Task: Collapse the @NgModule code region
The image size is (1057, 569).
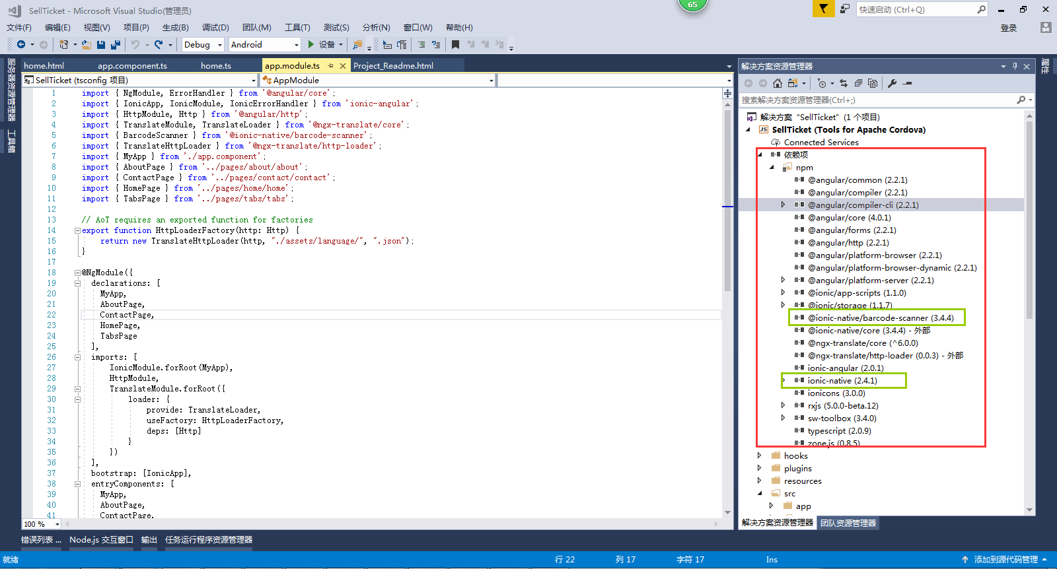Action: 77,273
